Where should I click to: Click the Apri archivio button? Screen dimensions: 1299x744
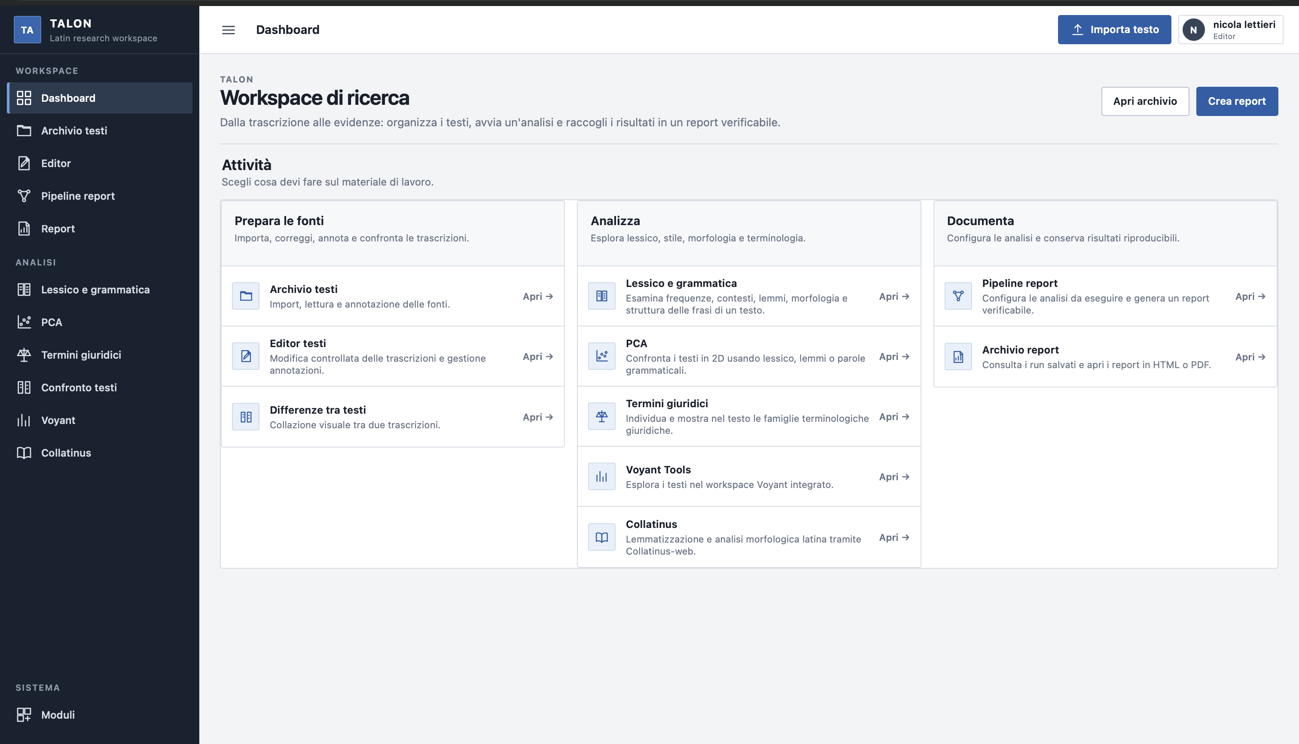point(1145,101)
